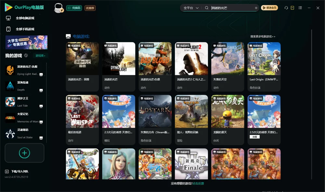
Task: Open the 消逝的光芒: 困兽 game card
Action: click(82, 66)
